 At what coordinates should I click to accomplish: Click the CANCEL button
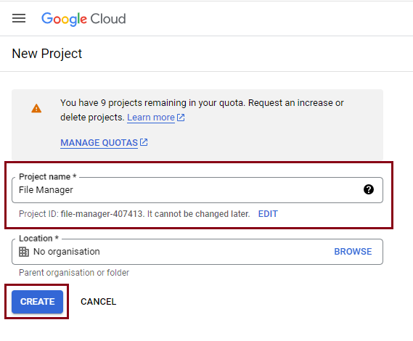pyautogui.click(x=98, y=302)
